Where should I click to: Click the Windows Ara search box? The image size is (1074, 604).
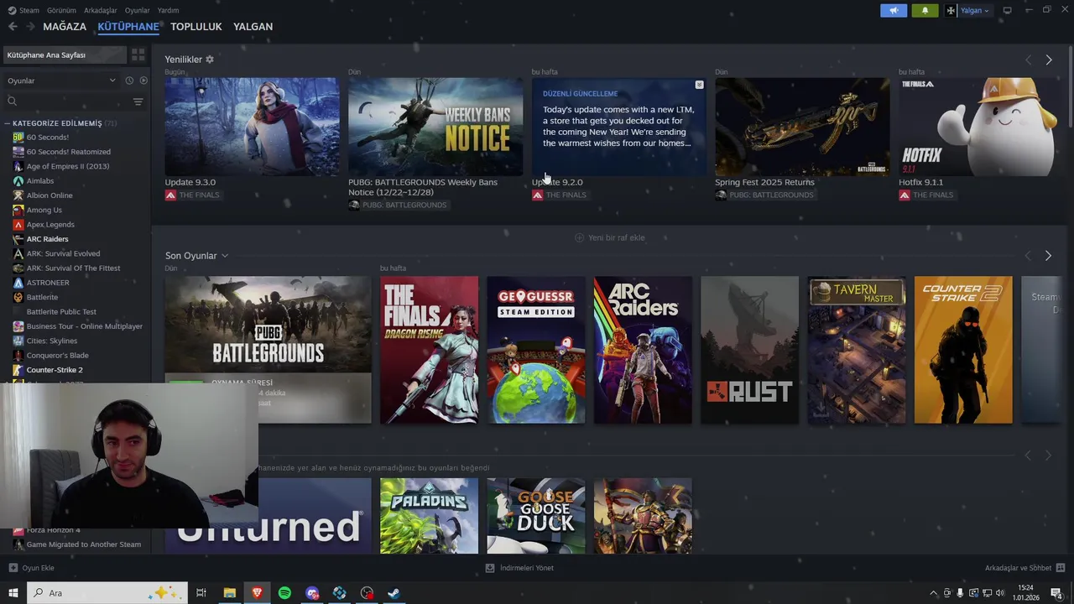107,593
